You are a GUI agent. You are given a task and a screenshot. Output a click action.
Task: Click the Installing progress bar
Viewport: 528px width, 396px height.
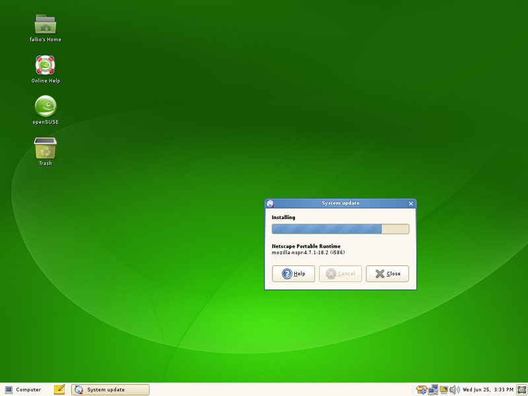click(341, 229)
